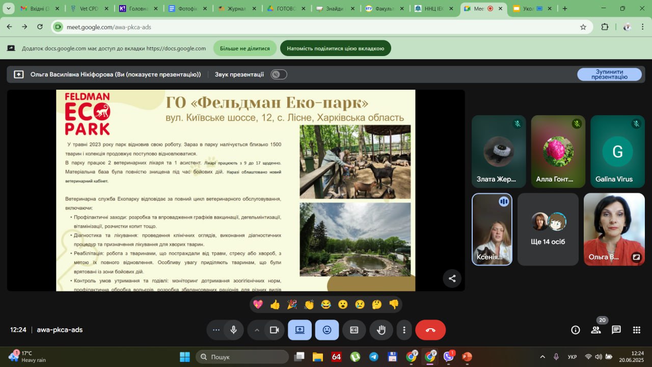Click audio indicator on Ксенія tile
The image size is (652, 367).
(504, 202)
